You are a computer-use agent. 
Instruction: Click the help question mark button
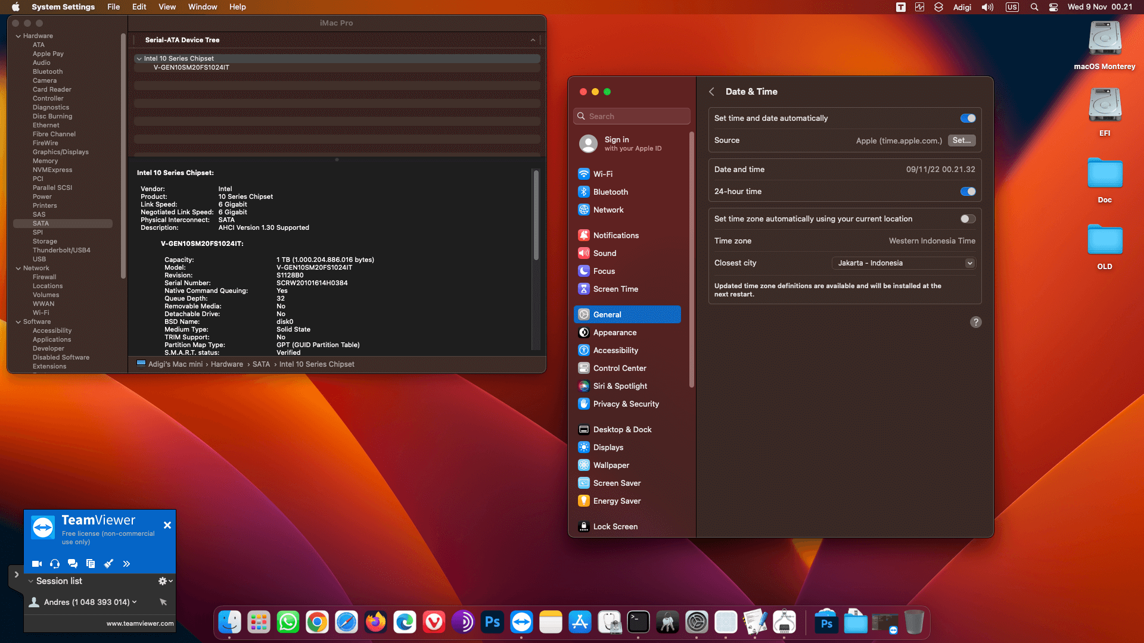[975, 322]
